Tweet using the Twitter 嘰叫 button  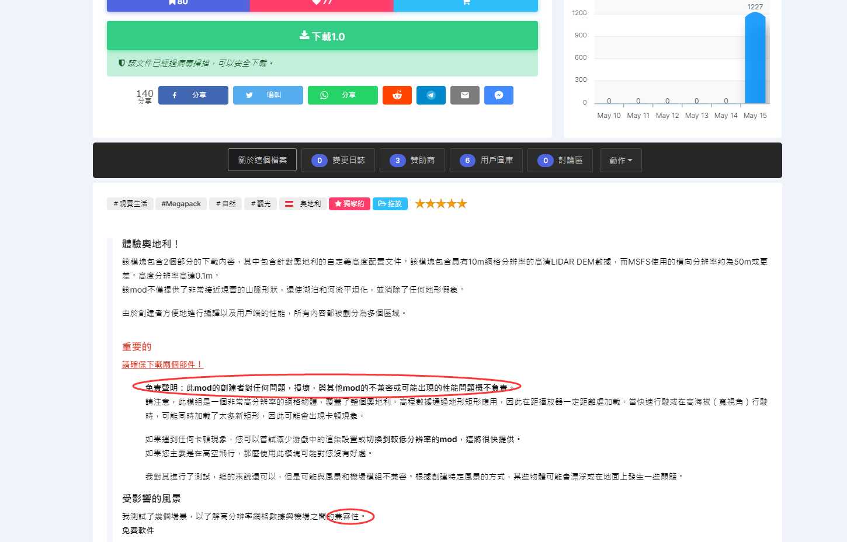268,95
